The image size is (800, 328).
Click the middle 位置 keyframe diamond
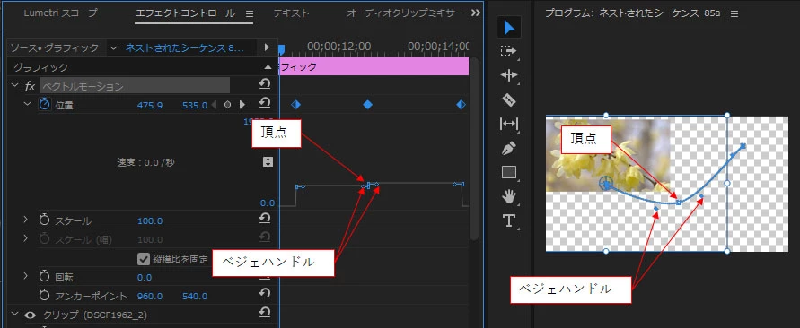pos(367,105)
